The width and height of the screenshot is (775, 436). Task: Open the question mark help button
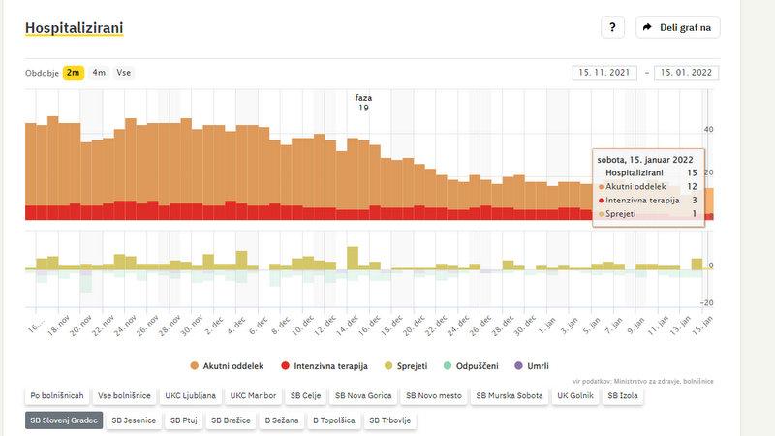coord(612,27)
